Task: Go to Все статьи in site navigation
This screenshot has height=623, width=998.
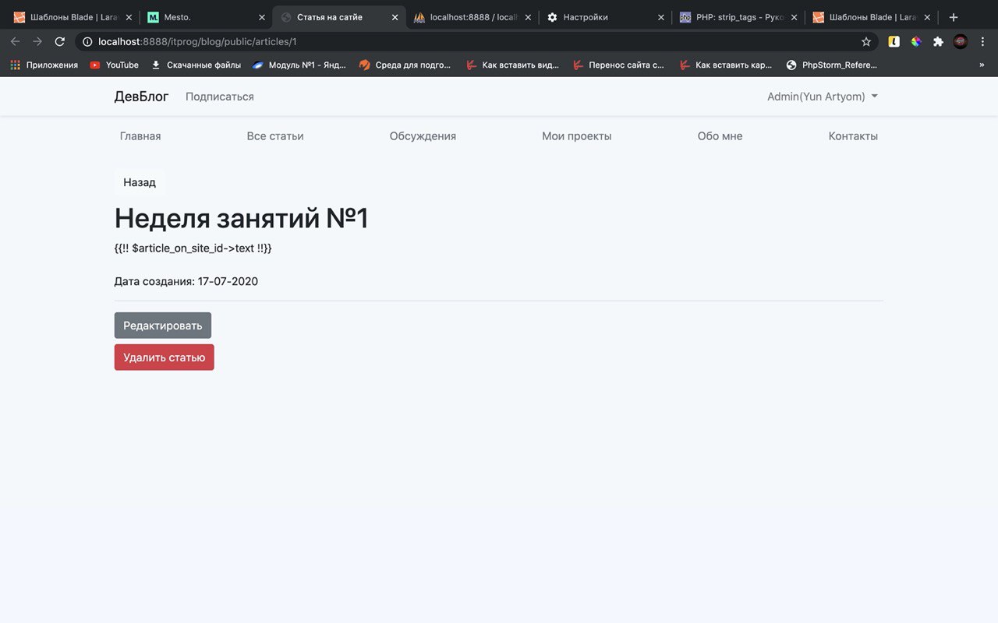Action: point(275,136)
